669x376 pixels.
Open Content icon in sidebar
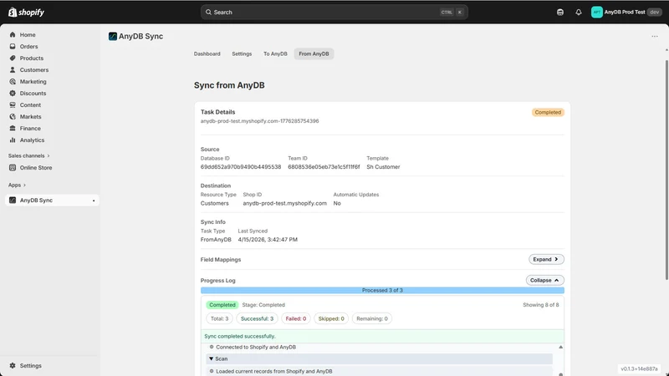pyautogui.click(x=13, y=105)
